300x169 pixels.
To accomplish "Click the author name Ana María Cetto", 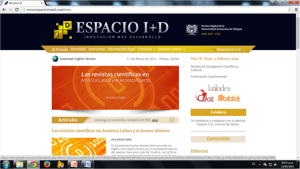I will coord(121,139).
